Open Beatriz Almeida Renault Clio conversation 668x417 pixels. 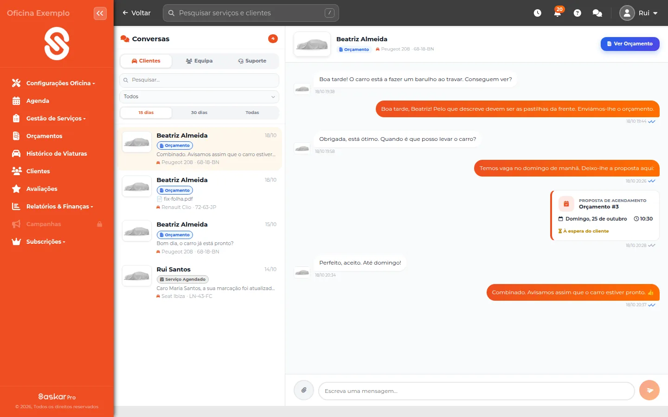tap(199, 194)
